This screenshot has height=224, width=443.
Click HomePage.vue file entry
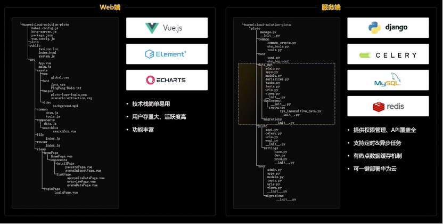[62, 156]
